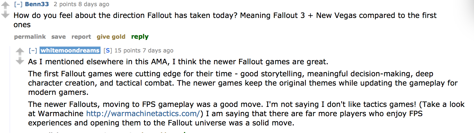Downvote whitemoondreams' reply
Image resolution: width=474 pixels, height=133 pixels.
tap(20, 61)
